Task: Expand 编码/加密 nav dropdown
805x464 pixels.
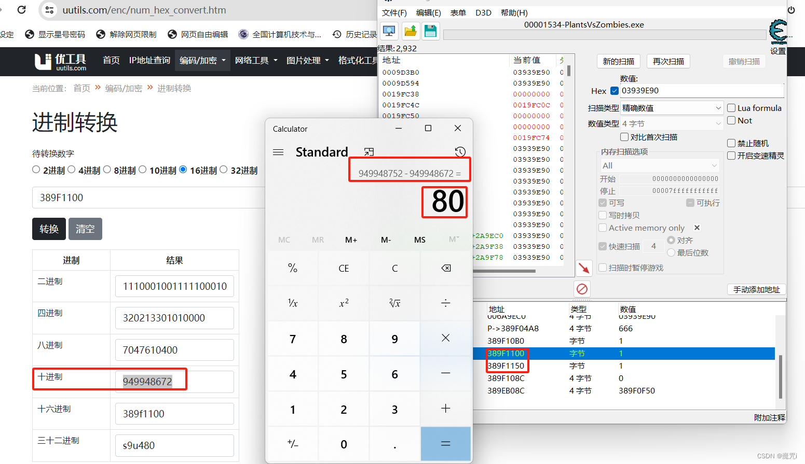Action: click(202, 61)
